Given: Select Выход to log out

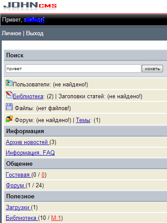Looking at the screenshot, I should 35,33.
